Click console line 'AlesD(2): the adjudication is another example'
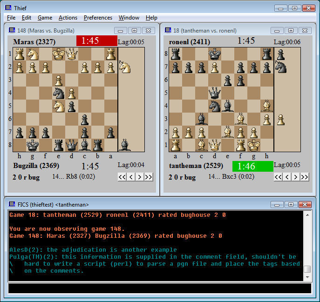Screen dimensions: 320x302 click(93, 250)
